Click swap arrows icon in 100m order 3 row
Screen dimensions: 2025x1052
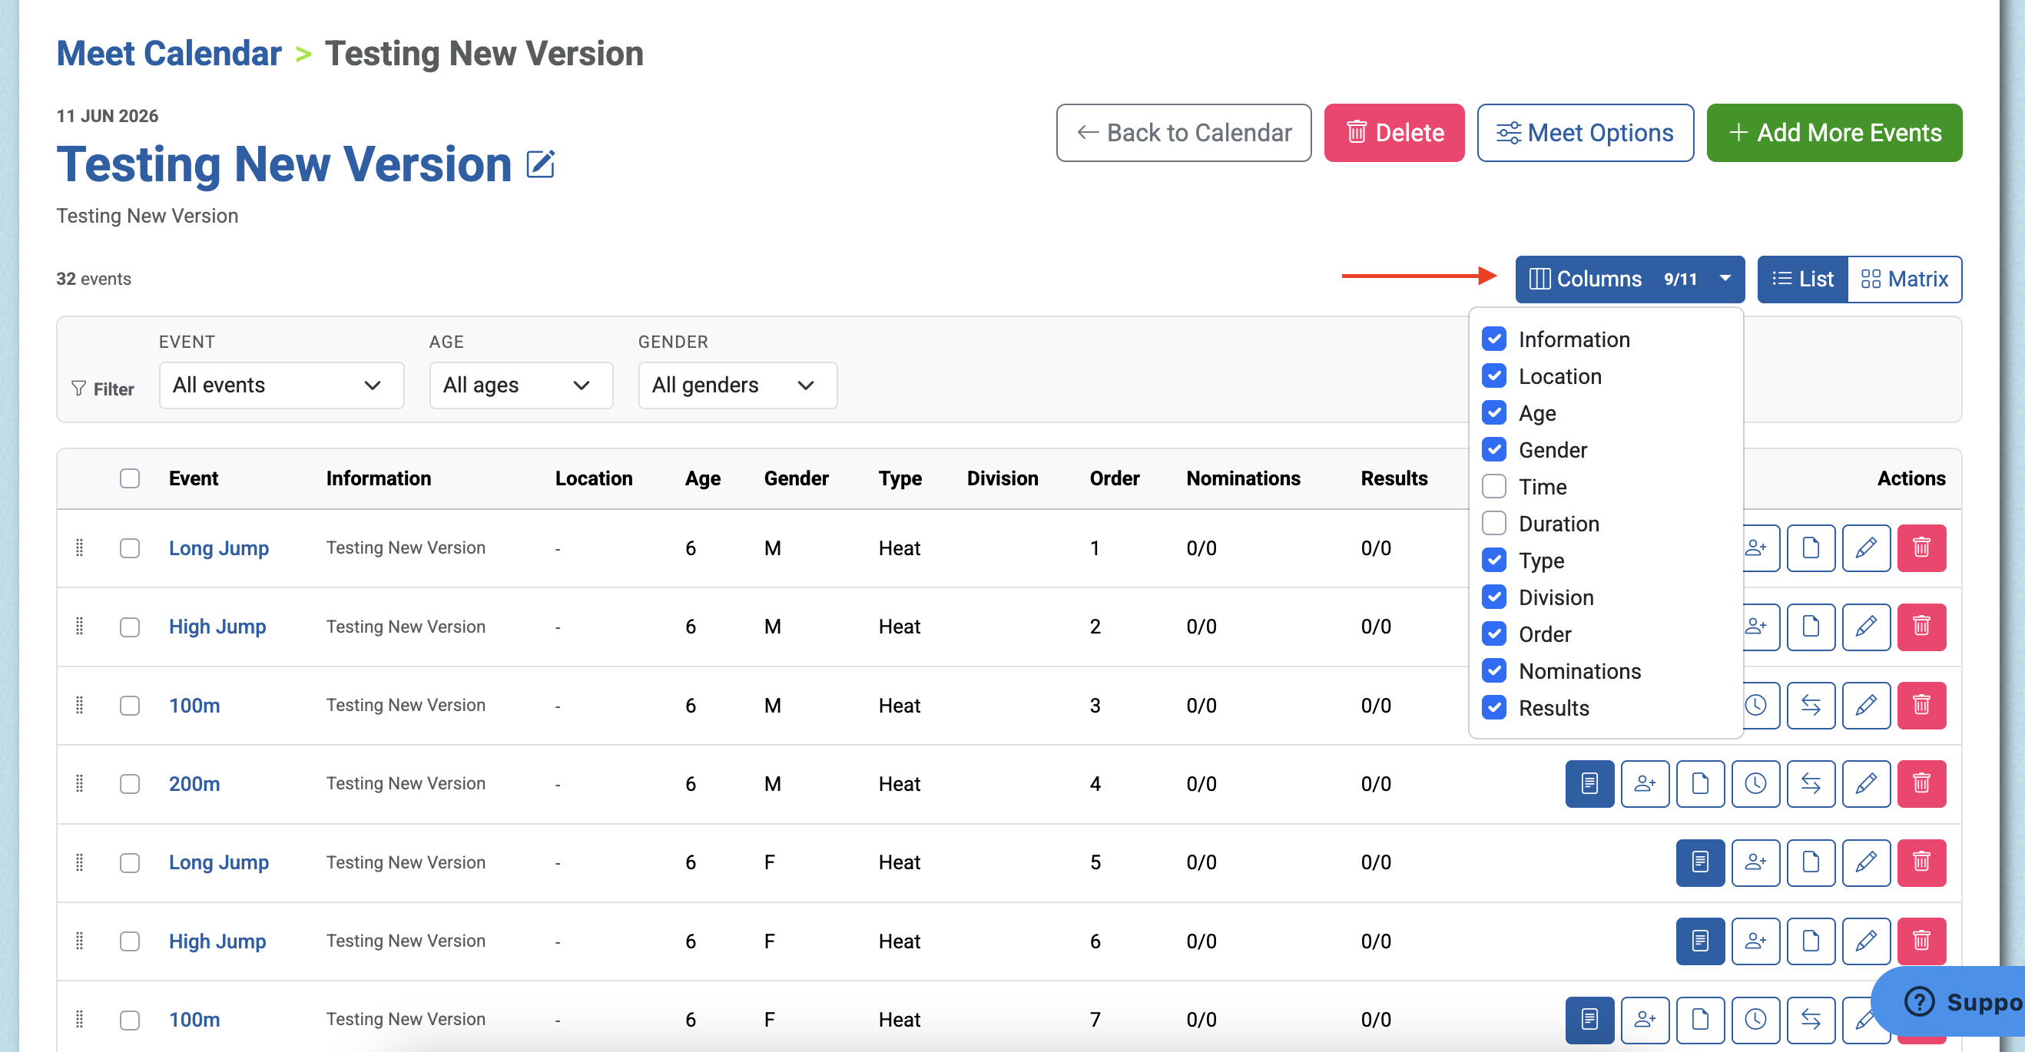pyautogui.click(x=1811, y=705)
